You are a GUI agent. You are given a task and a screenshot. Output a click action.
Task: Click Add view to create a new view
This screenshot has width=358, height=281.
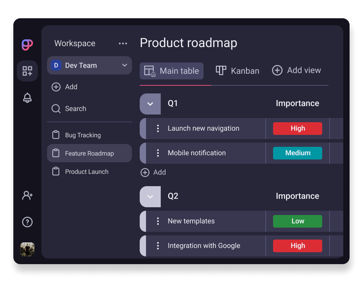pyautogui.click(x=297, y=70)
